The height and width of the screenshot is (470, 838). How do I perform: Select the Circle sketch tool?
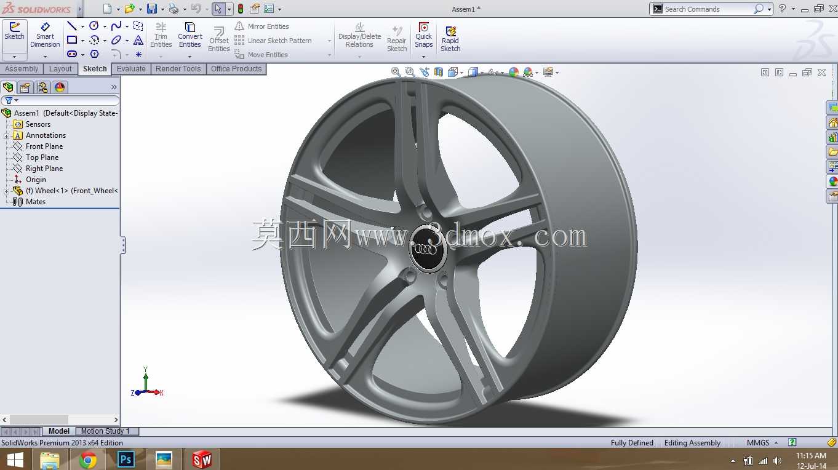click(x=94, y=26)
